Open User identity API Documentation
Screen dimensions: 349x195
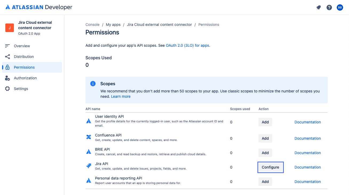(x=308, y=122)
